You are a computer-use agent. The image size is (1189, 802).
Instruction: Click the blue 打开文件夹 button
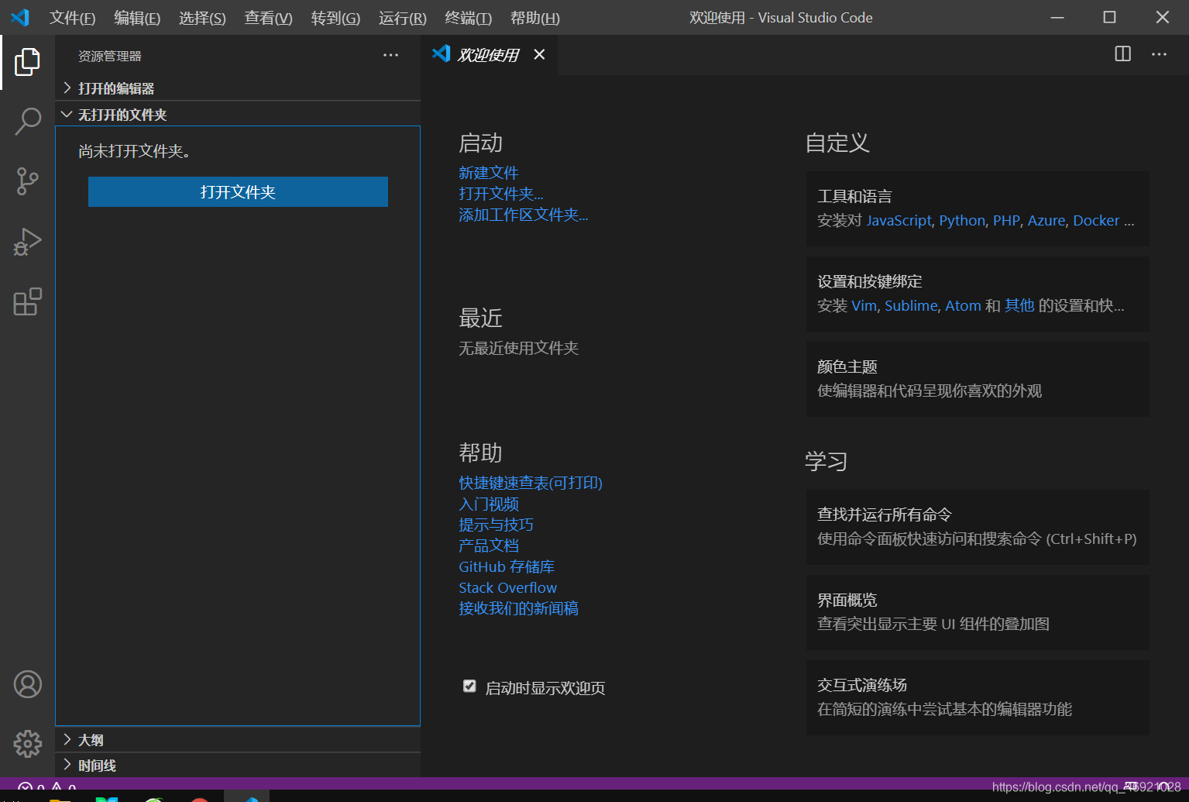point(238,192)
